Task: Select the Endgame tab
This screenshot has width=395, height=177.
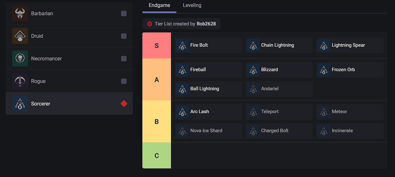Action: click(159, 5)
